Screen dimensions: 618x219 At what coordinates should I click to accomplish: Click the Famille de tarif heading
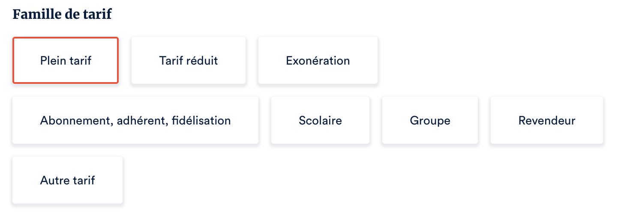click(x=62, y=14)
